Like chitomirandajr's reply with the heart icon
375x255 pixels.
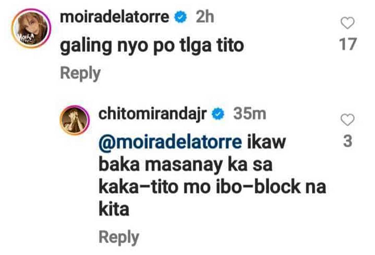click(347, 120)
